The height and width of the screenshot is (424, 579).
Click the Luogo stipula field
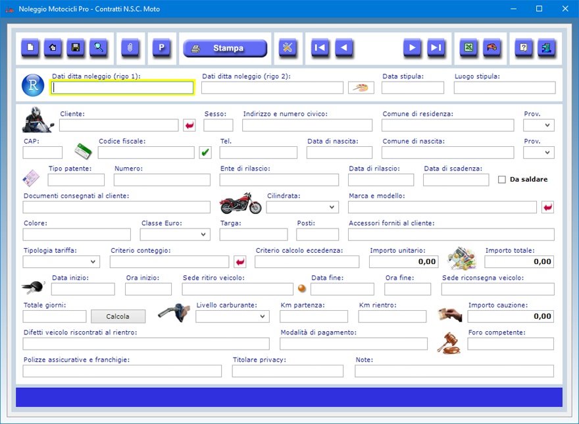tap(505, 88)
